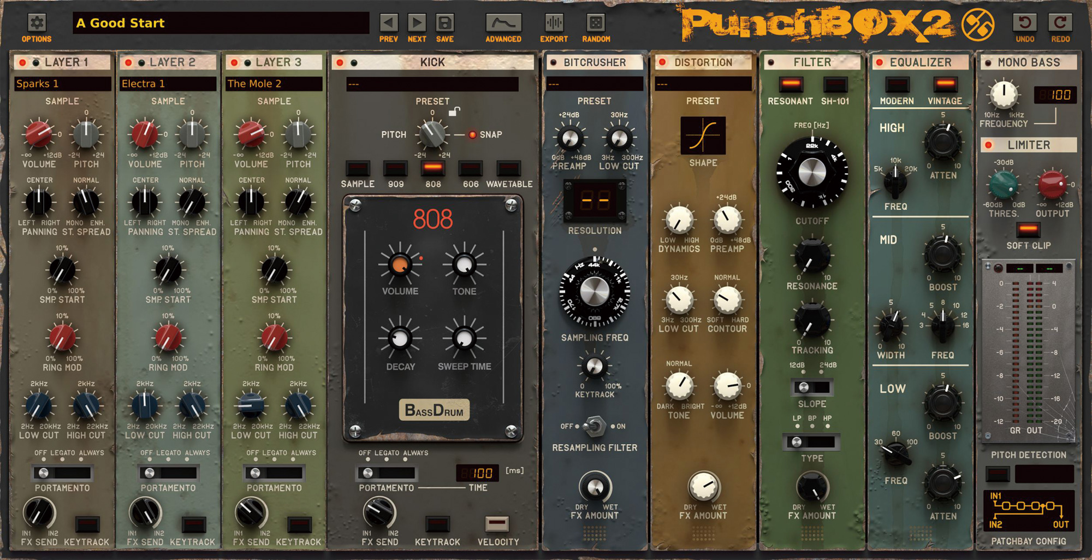Toggle the kick Velocity button

[x=497, y=524]
